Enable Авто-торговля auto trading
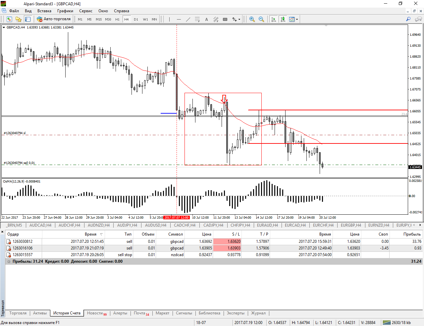The width and height of the screenshot is (424, 326). (54, 19)
